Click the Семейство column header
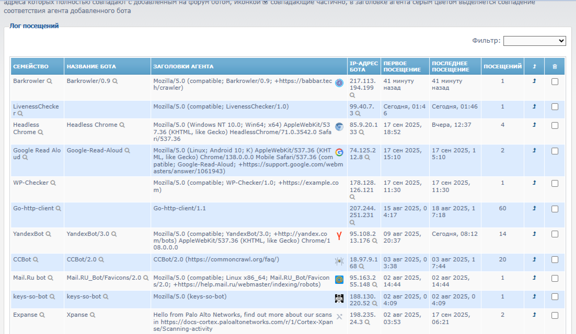 click(x=31, y=67)
